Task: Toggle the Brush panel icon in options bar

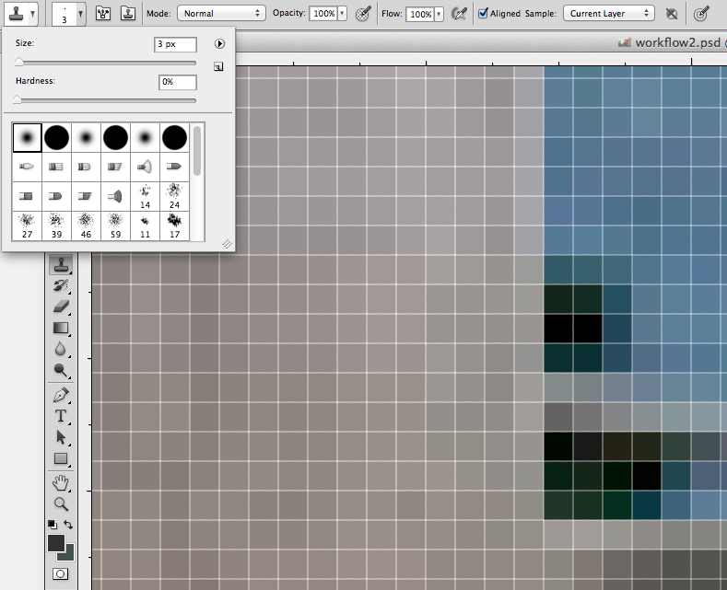Action: pyautogui.click(x=103, y=14)
